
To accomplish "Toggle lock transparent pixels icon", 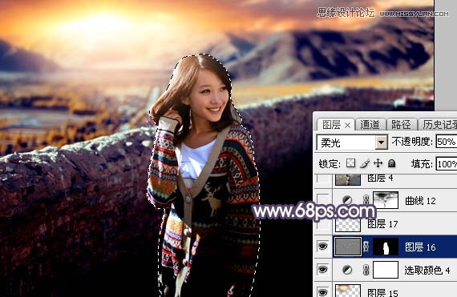I will click(351, 163).
